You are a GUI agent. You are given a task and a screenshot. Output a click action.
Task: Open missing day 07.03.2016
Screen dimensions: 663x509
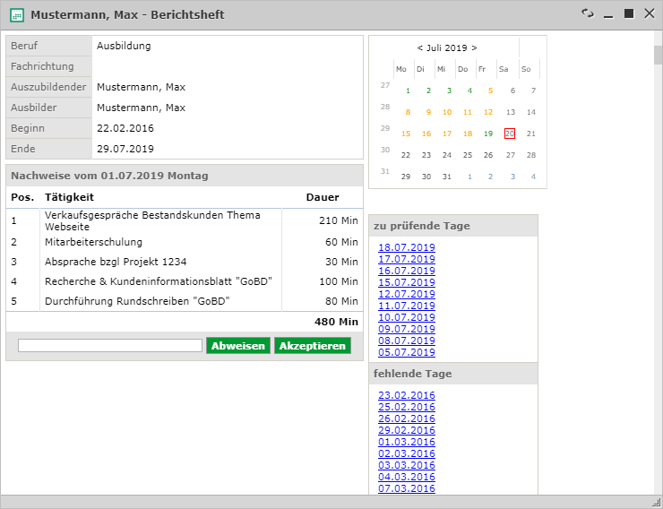(x=407, y=488)
